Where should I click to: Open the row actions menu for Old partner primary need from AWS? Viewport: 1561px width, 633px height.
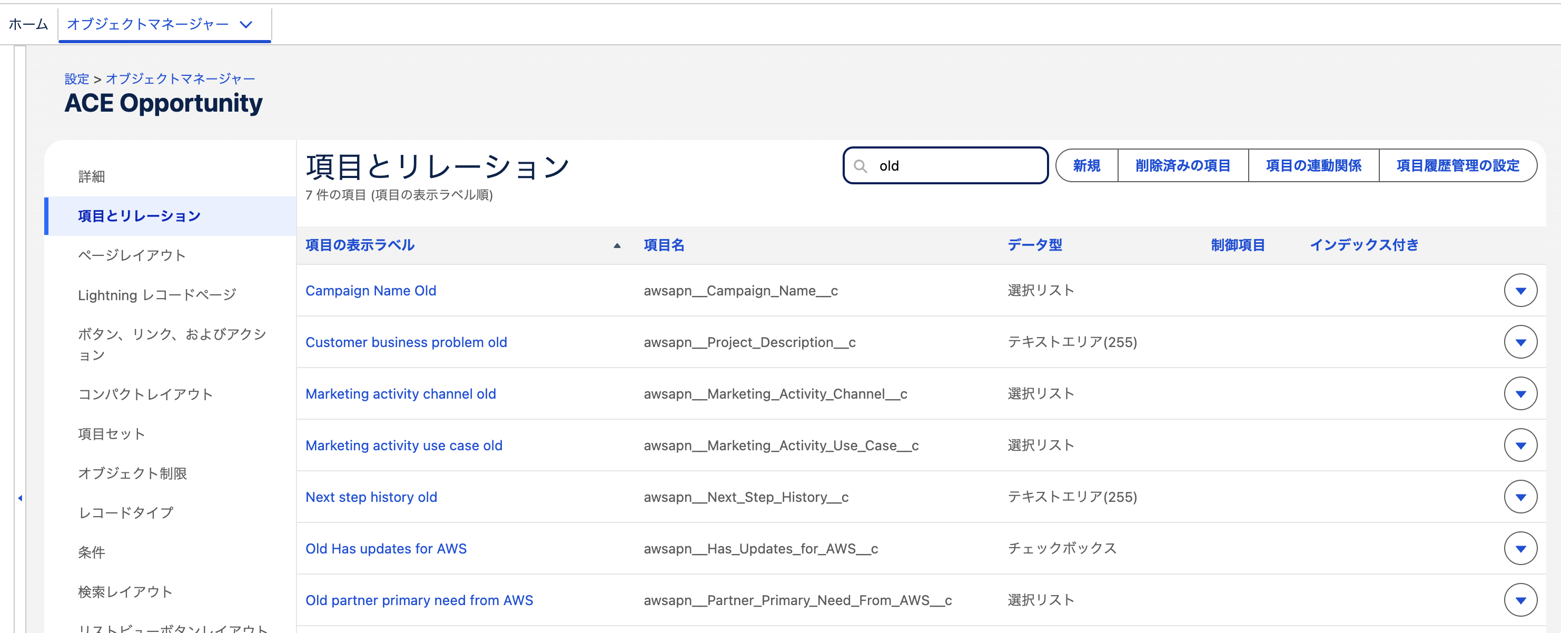[1520, 600]
